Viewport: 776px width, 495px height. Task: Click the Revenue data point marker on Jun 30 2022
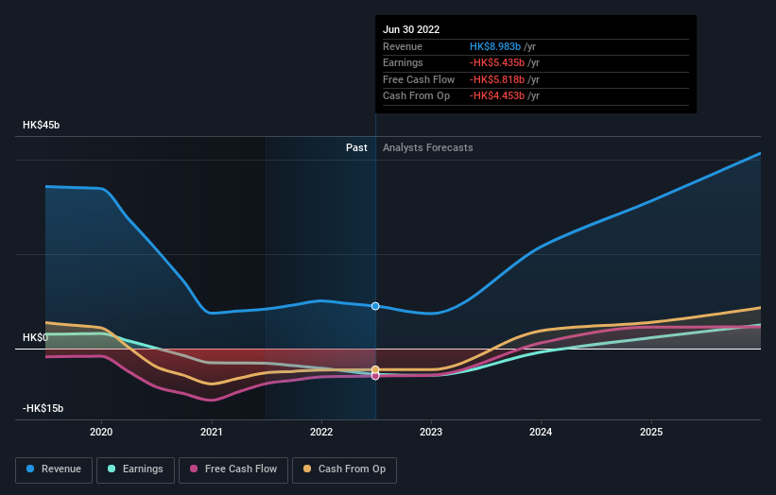[375, 306]
